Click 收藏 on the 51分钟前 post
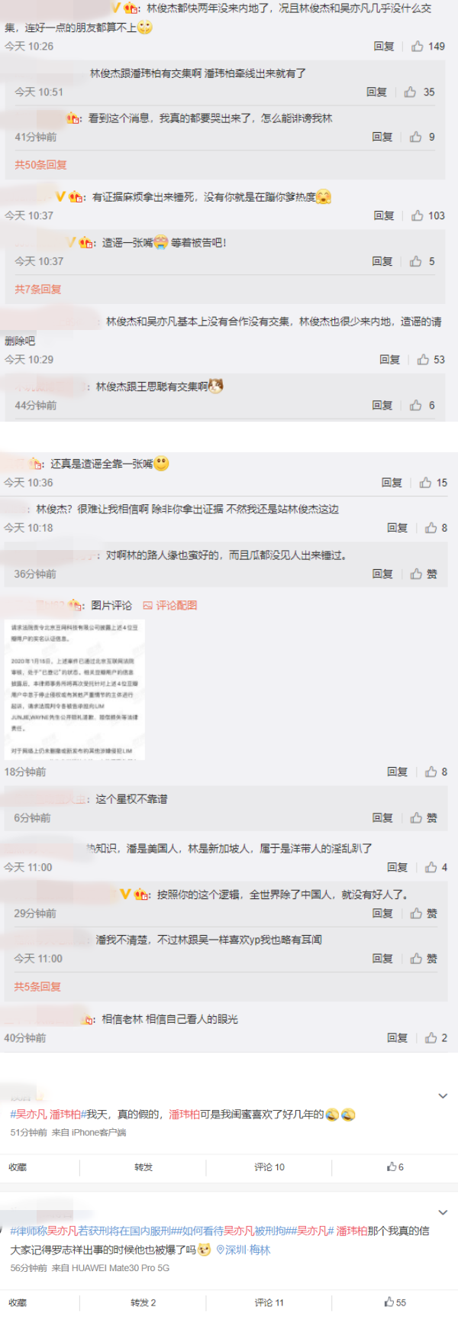 pyautogui.click(x=18, y=1167)
